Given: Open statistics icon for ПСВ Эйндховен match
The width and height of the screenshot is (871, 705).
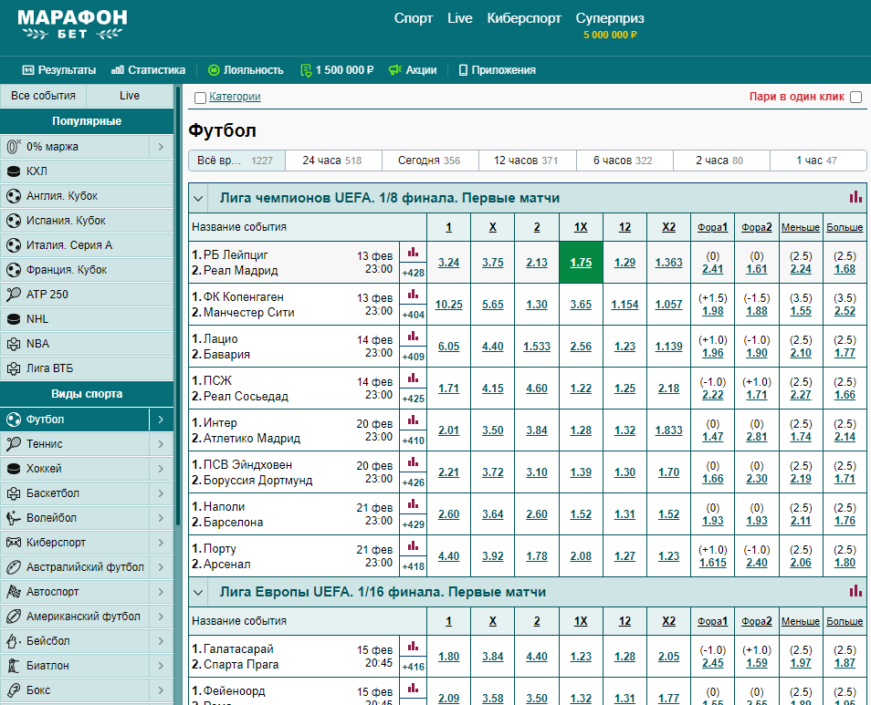Looking at the screenshot, I should coord(413,462).
